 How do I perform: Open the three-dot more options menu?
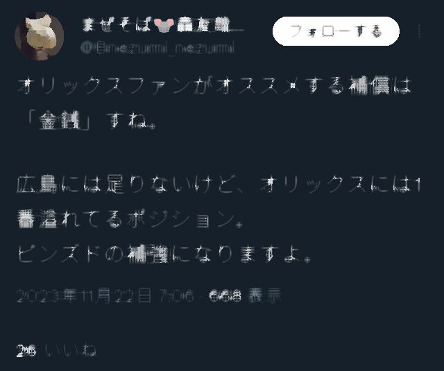(x=419, y=31)
